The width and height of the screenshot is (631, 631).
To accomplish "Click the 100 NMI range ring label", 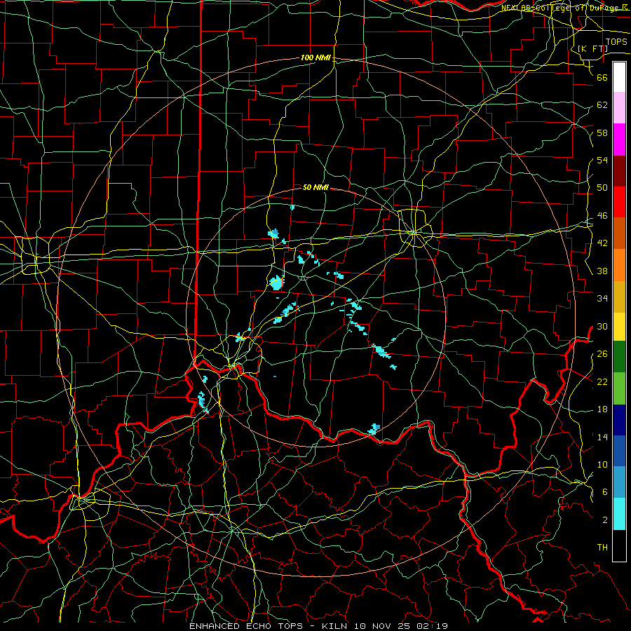I will click(315, 58).
